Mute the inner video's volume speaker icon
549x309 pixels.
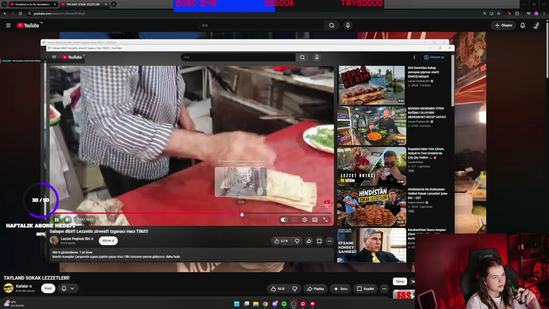click(x=67, y=220)
